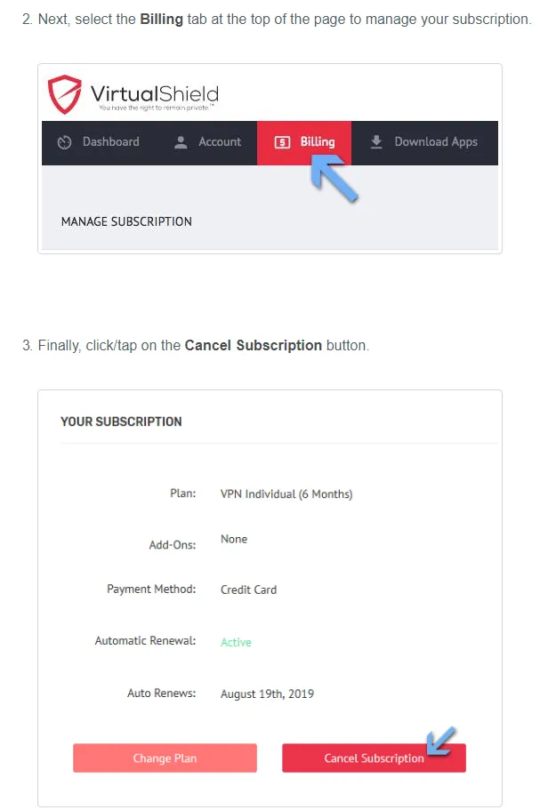Click the blue arrow pointing at Billing

click(x=334, y=178)
